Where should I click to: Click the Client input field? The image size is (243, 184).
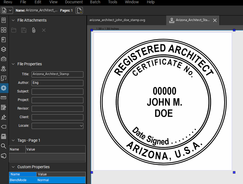(x=58, y=117)
